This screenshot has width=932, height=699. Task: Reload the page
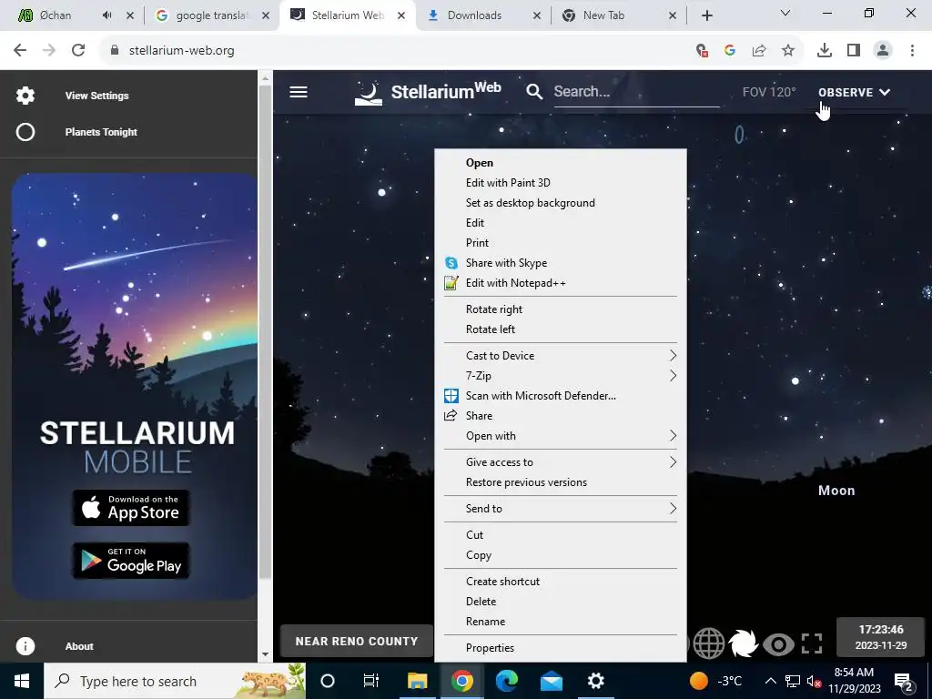click(78, 51)
